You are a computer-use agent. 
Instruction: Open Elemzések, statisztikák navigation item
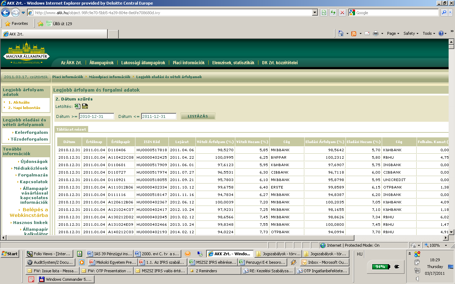click(x=233, y=62)
